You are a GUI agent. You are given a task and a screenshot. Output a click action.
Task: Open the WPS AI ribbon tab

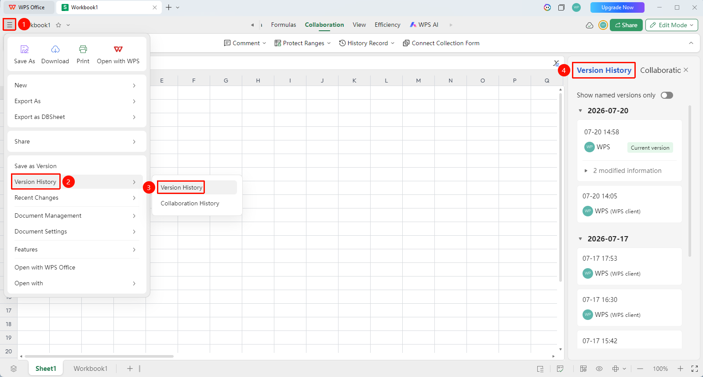424,25
